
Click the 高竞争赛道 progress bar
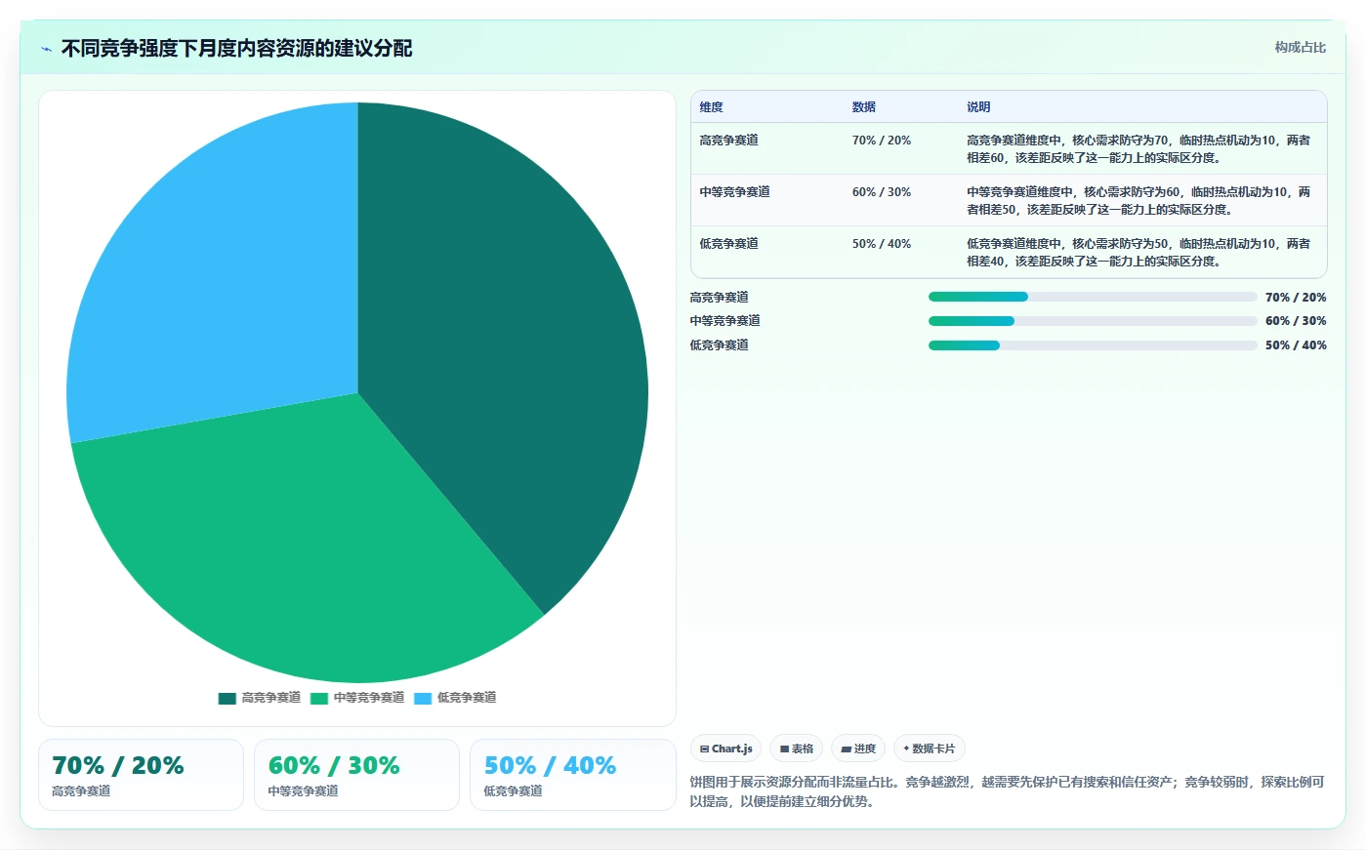[1093, 297]
